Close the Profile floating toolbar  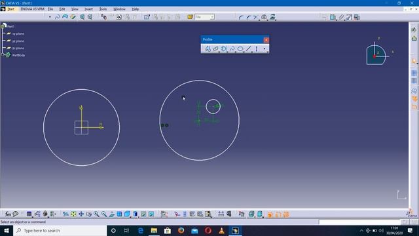[x=266, y=40]
